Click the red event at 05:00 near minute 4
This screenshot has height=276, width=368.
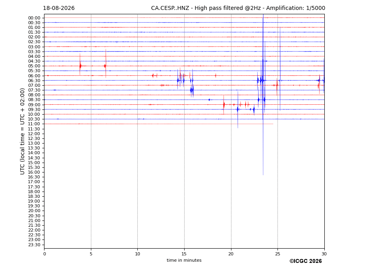[80, 66]
